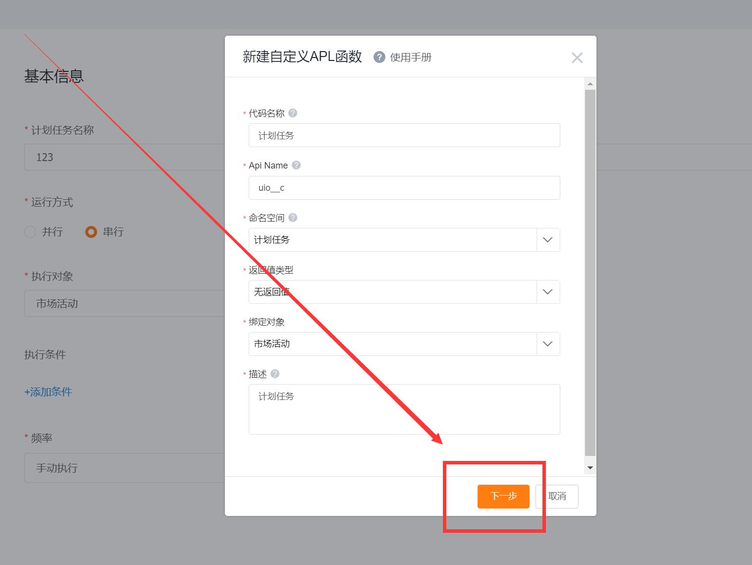Select the 串行 radio button
Viewport: 752px width, 565px height.
[x=91, y=232]
